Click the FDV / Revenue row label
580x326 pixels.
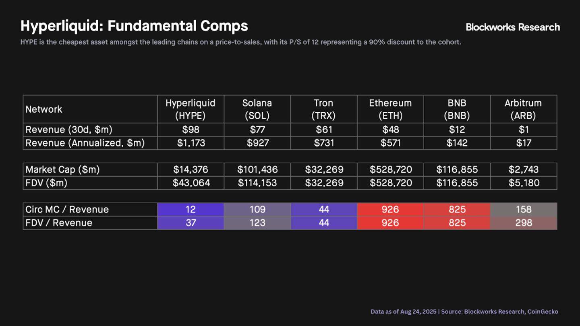point(59,223)
